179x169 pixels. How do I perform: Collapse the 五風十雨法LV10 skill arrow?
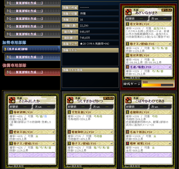170,132
